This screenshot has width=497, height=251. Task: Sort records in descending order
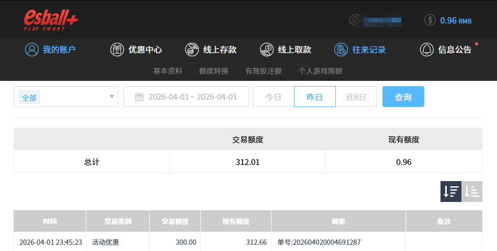click(x=450, y=192)
